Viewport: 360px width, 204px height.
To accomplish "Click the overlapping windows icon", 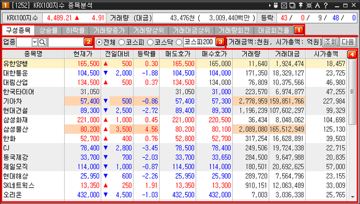I will pos(292,6).
